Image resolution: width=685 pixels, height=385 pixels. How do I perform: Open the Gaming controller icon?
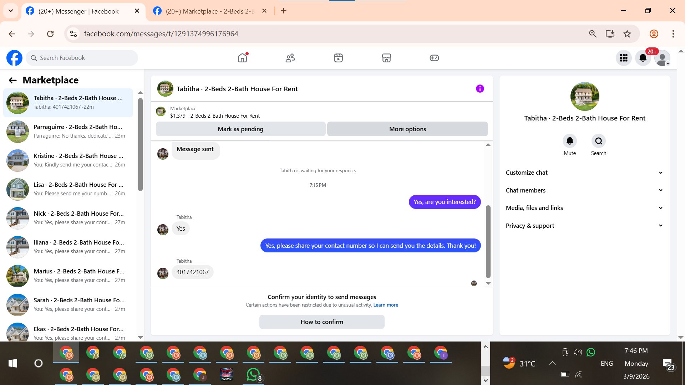(x=434, y=58)
